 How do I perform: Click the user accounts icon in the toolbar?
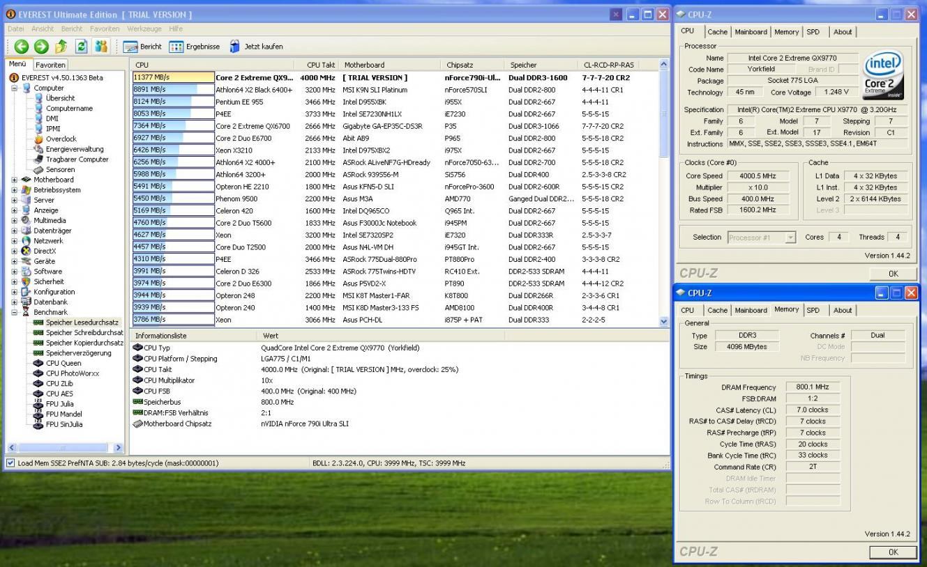(101, 47)
